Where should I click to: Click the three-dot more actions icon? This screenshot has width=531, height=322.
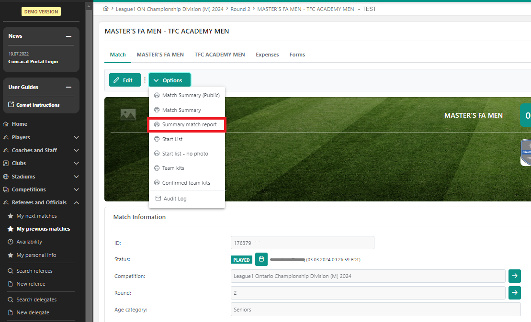(145, 80)
